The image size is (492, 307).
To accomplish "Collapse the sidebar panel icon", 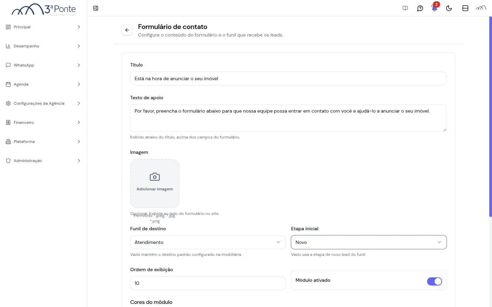I will pyautogui.click(x=96, y=8).
